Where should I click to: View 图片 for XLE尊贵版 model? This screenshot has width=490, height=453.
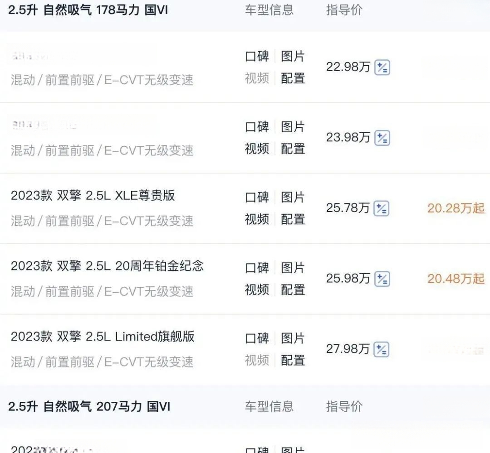coord(293,198)
